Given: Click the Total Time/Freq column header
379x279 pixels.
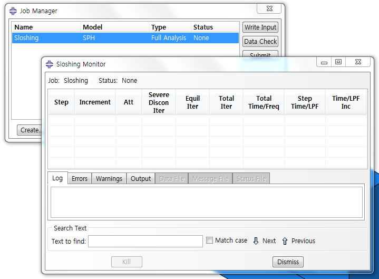Looking at the screenshot, I should pyautogui.click(x=264, y=102).
